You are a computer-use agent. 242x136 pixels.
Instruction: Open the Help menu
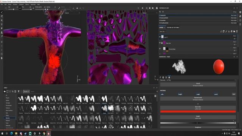point(39,5)
